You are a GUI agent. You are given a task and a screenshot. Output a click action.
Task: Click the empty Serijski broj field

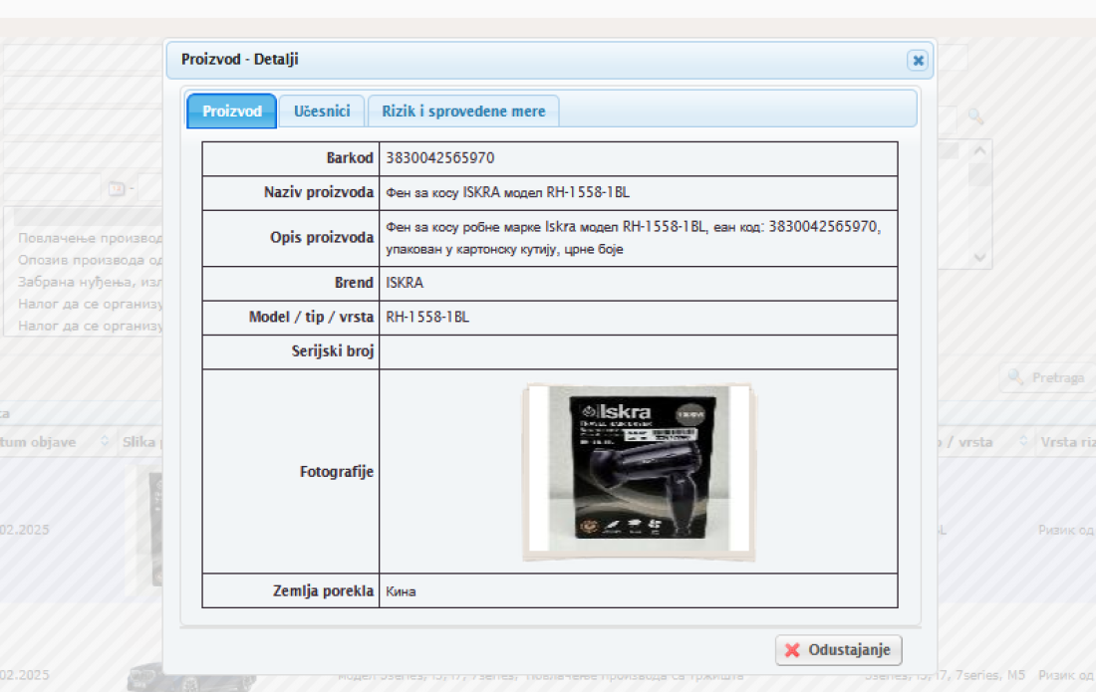(638, 351)
